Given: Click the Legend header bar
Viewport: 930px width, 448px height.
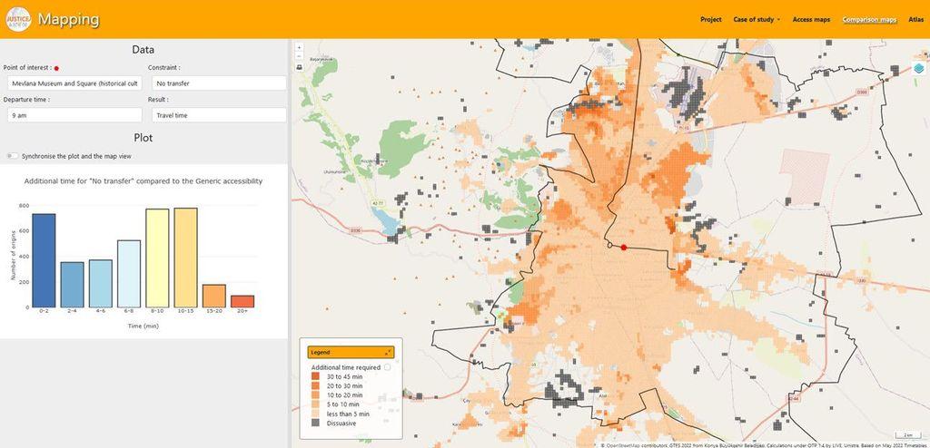Looking at the screenshot, I should [x=351, y=352].
